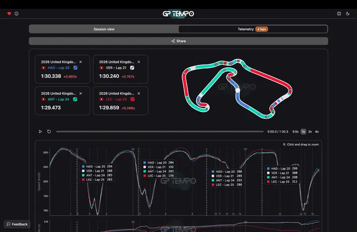This screenshot has width=357, height=232.
Task: Remove the HAD Lap 20 card
Action: 81,62
